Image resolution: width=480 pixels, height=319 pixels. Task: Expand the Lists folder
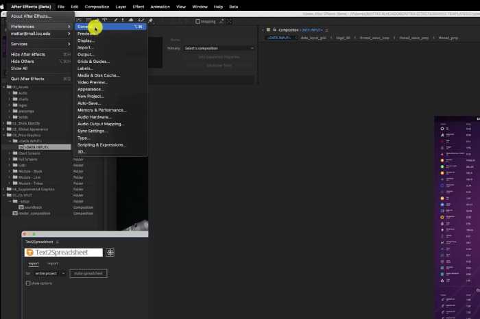click(x=10, y=165)
